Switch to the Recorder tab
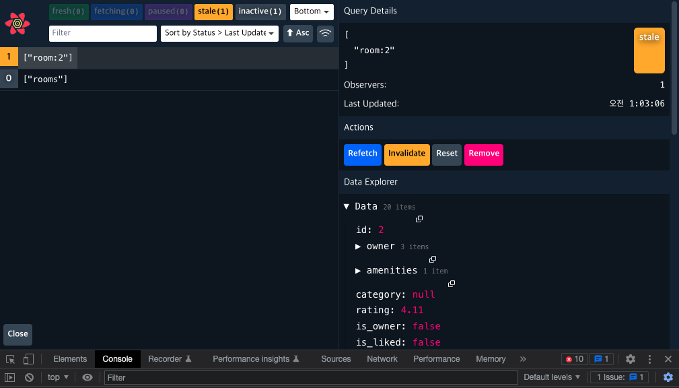The image size is (679, 388). pyautogui.click(x=170, y=359)
